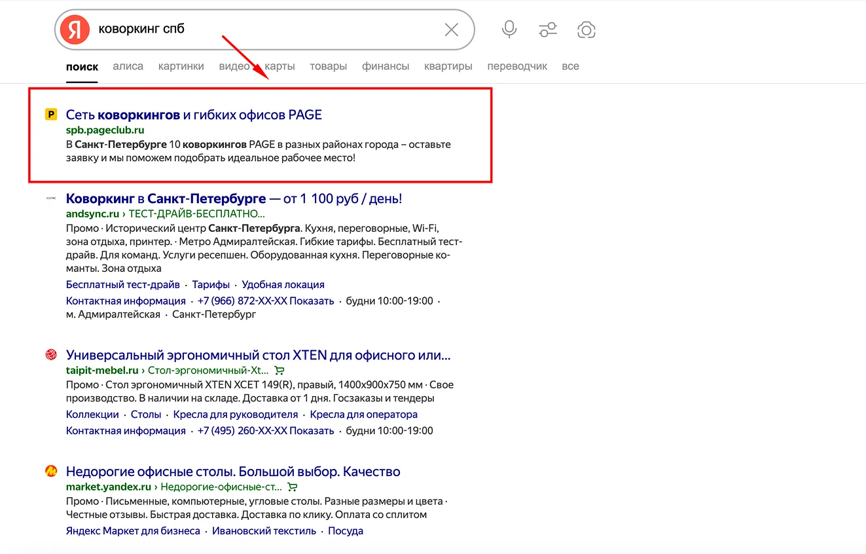The image size is (866, 554).
Task: Select the поиск tab
Action: [x=82, y=66]
